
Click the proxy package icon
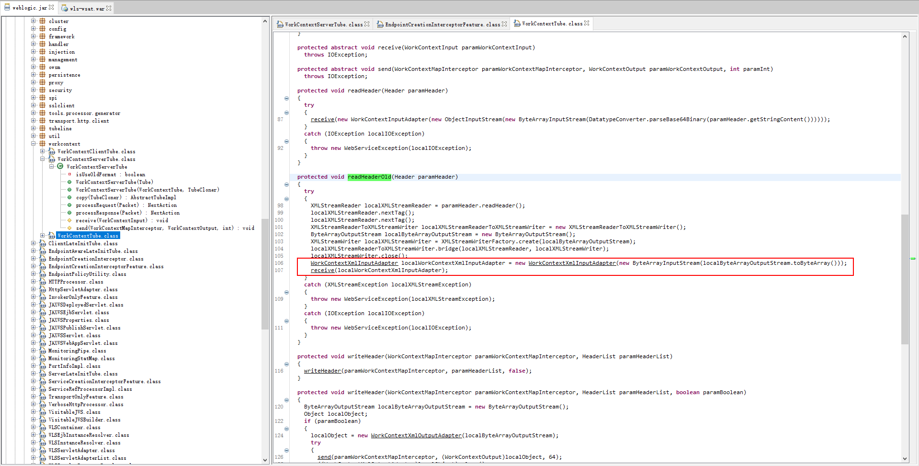point(43,82)
